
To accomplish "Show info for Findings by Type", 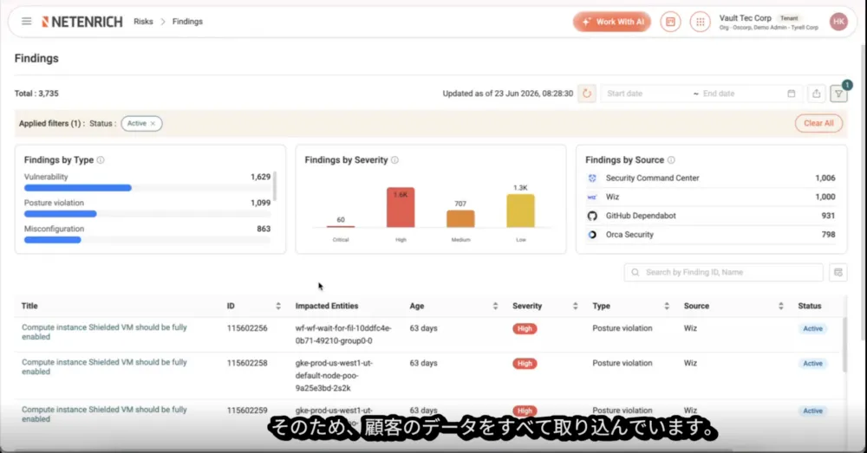I will [101, 159].
